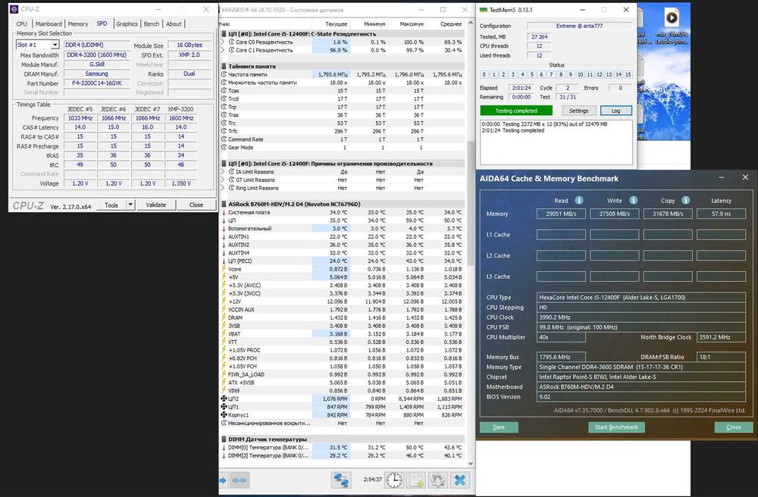
Task: Click the Trfc timing row in HWiNFO
Action: coord(342,131)
